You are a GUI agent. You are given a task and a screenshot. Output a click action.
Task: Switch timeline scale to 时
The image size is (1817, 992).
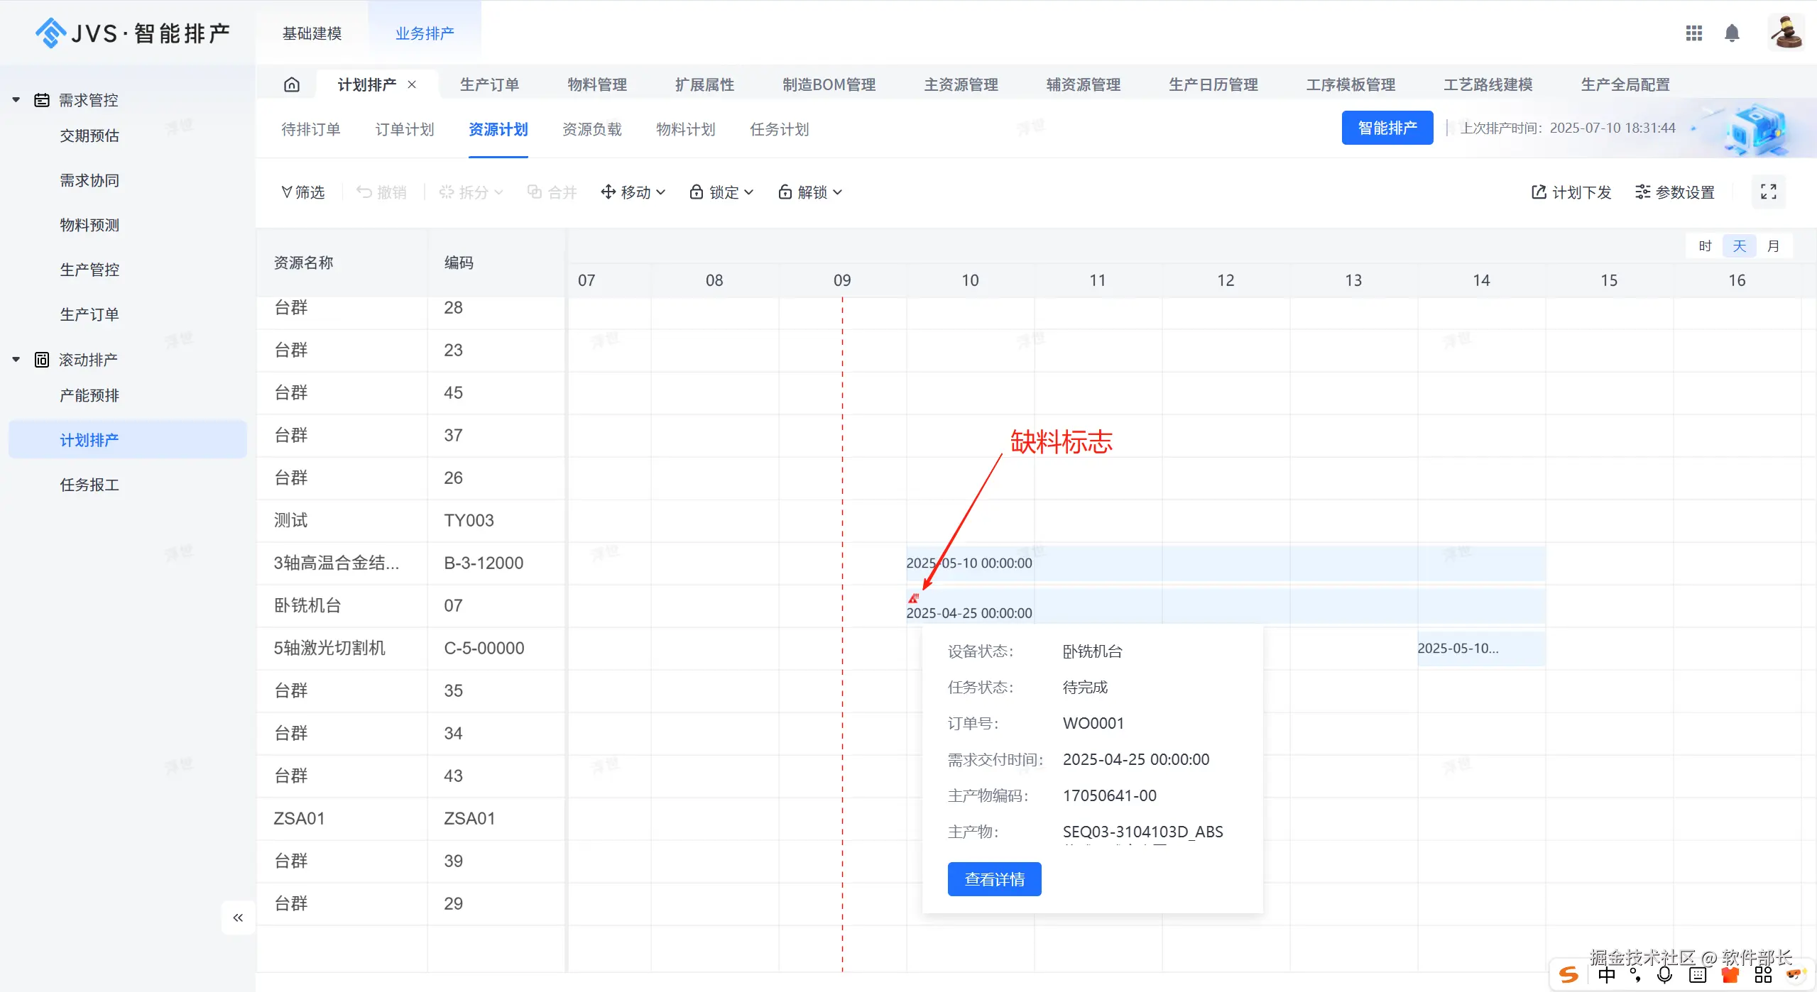tap(1705, 246)
